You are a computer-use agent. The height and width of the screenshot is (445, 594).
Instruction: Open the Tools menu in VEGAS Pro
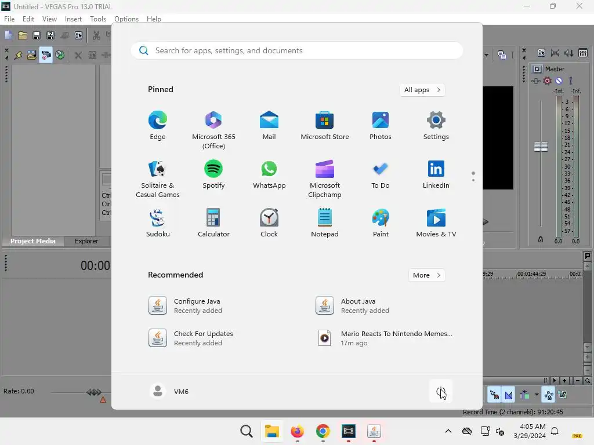click(97, 19)
